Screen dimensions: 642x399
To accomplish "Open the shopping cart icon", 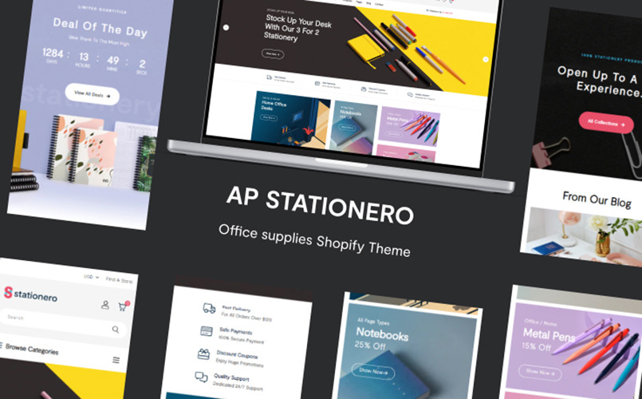I will (x=124, y=306).
